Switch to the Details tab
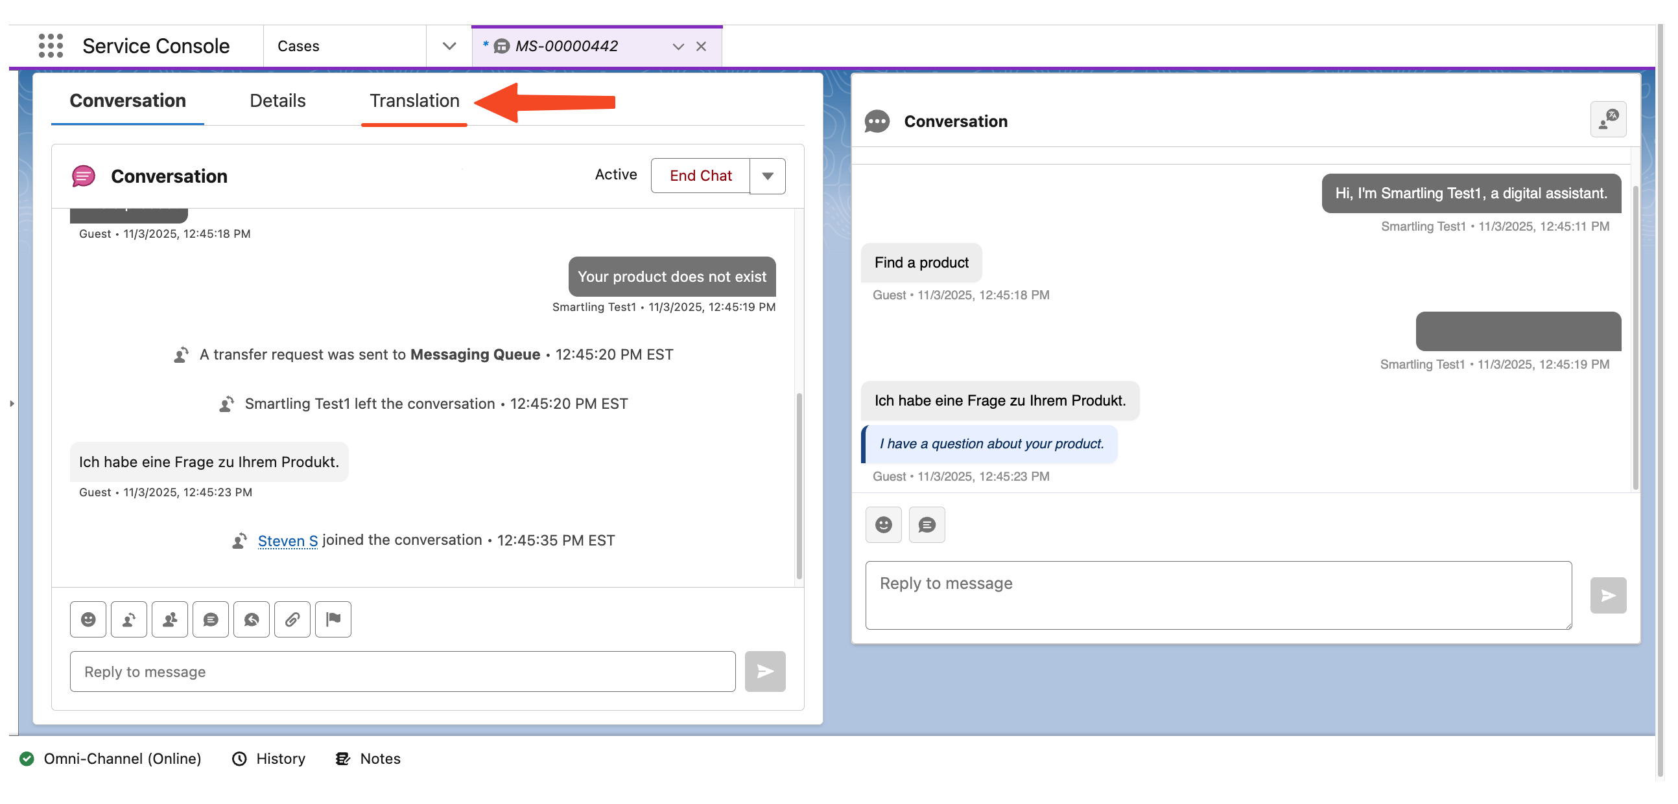Viewport: 1678px width, 804px height. pyautogui.click(x=278, y=101)
